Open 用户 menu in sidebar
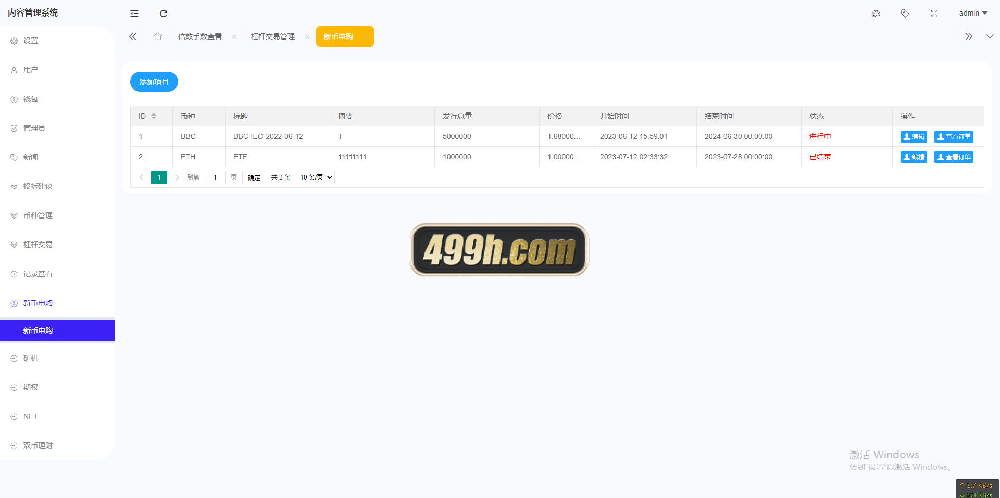This screenshot has height=498, width=1000. (57, 70)
